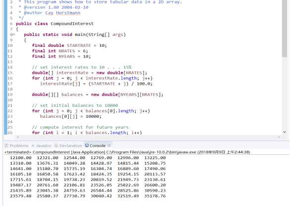Screen dimensions: 290x206
Task: Collapse the main method fold at line 8
Action: tap(14, 34)
